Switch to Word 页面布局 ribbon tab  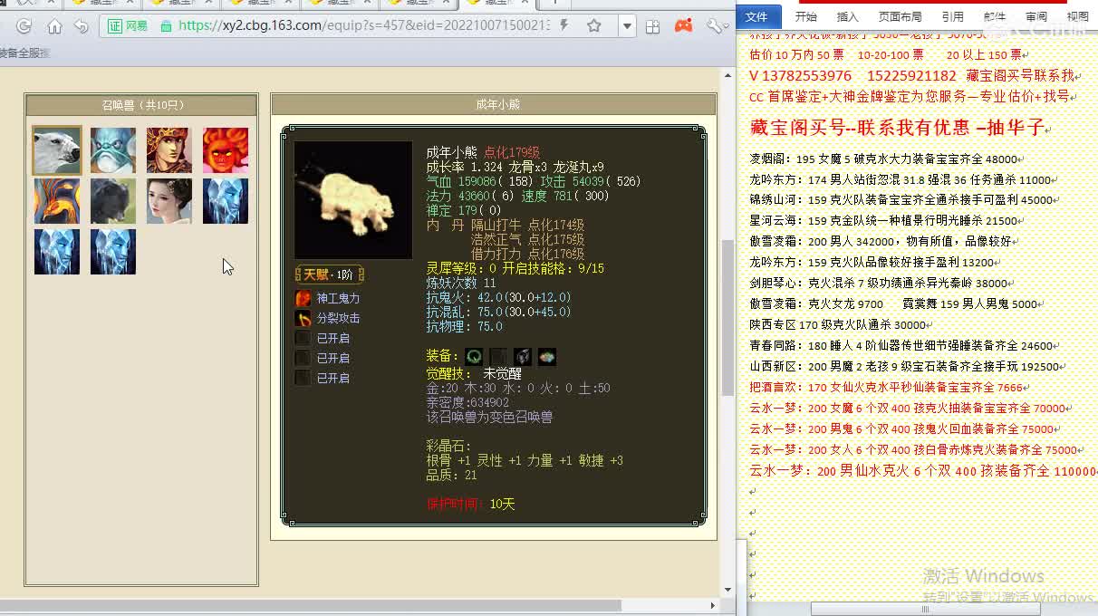tap(900, 16)
